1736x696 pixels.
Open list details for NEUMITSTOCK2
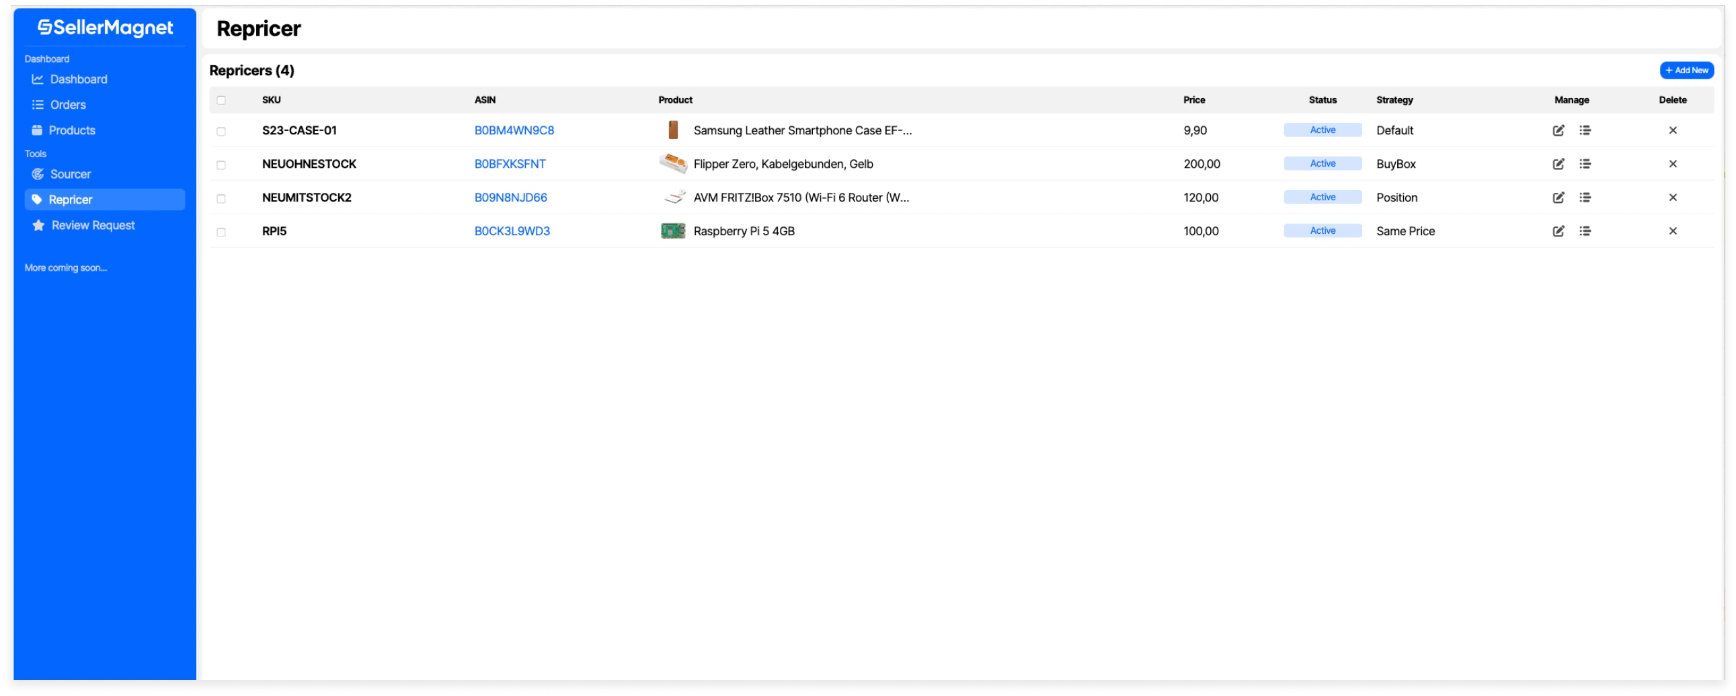click(x=1584, y=198)
